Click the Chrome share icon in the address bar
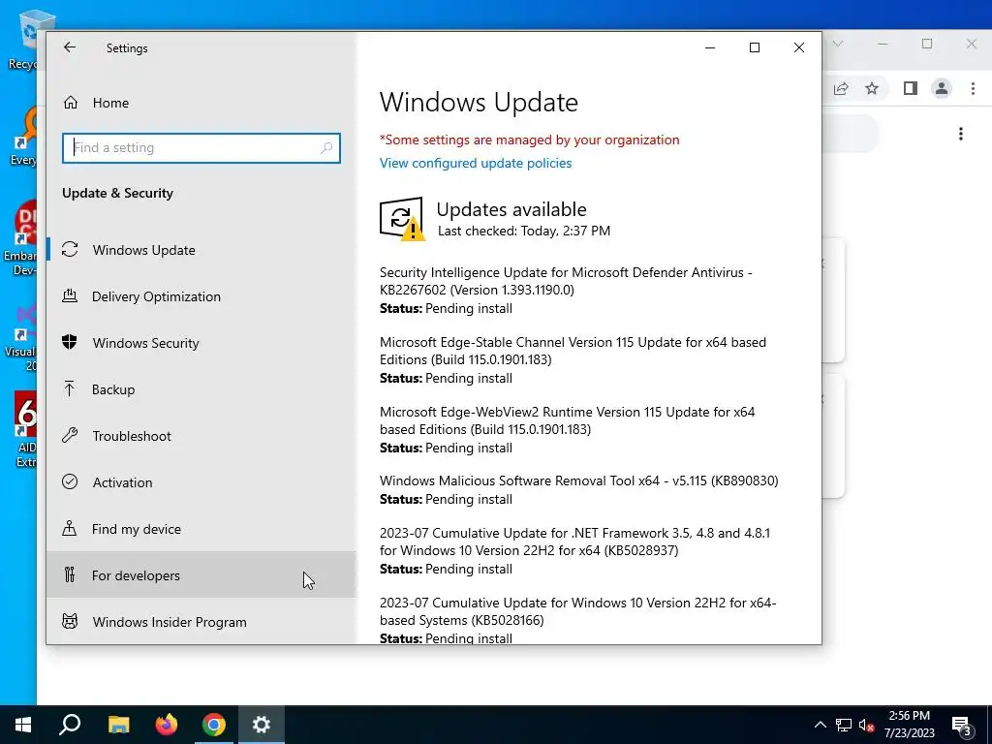Screen dimensions: 992x744 pyautogui.click(x=841, y=88)
